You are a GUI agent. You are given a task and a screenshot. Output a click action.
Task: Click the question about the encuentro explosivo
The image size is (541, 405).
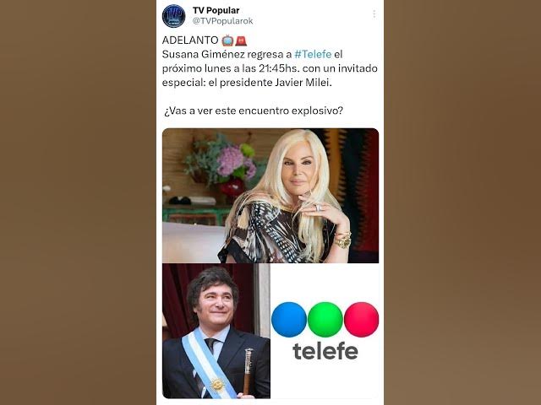(x=254, y=111)
